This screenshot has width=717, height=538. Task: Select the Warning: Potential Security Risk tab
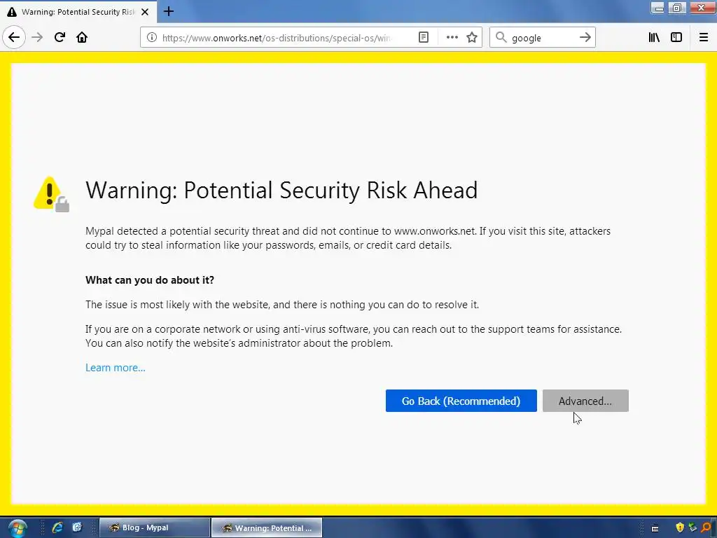[x=78, y=12]
